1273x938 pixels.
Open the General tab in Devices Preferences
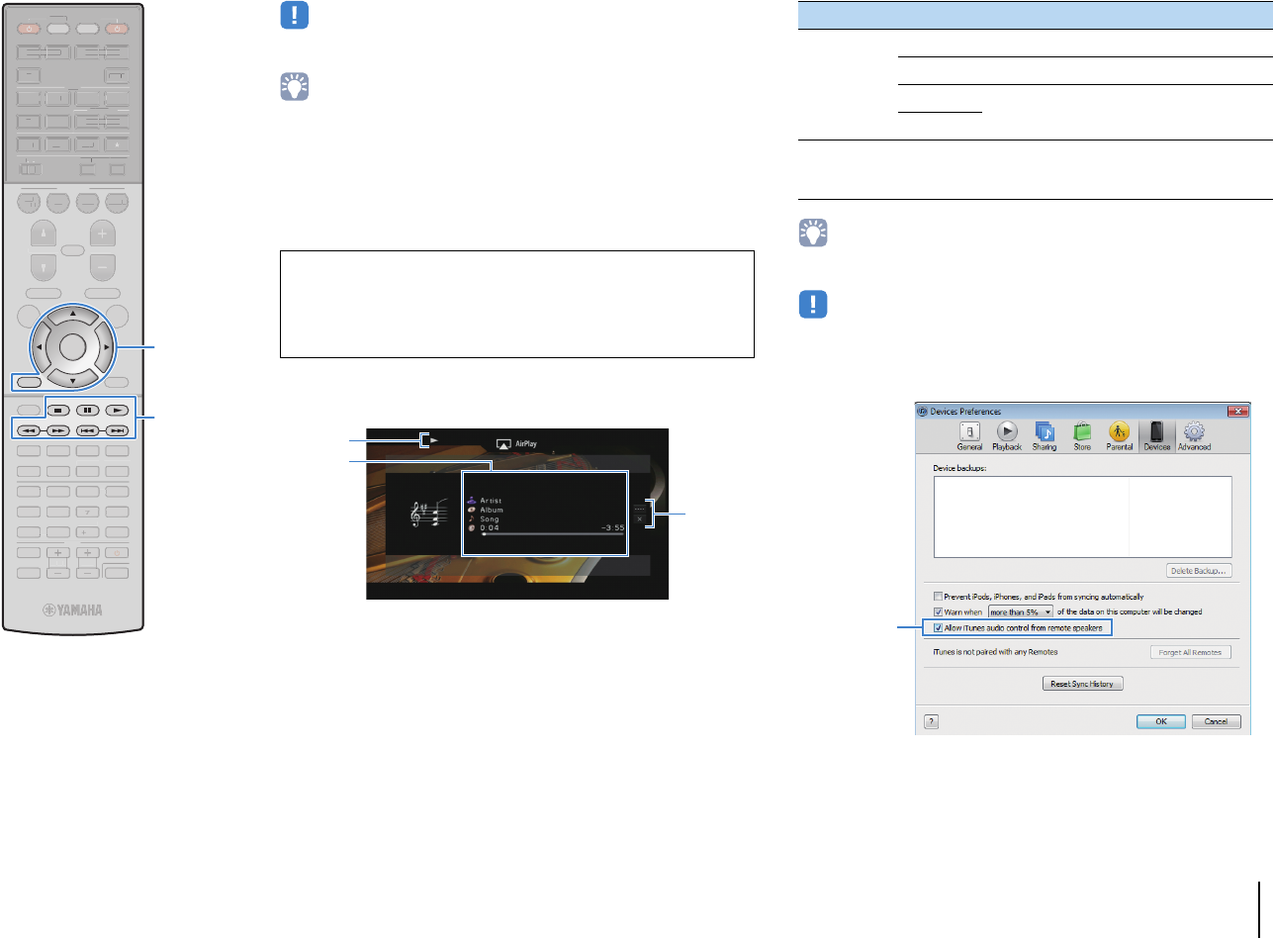pyautogui.click(x=969, y=436)
